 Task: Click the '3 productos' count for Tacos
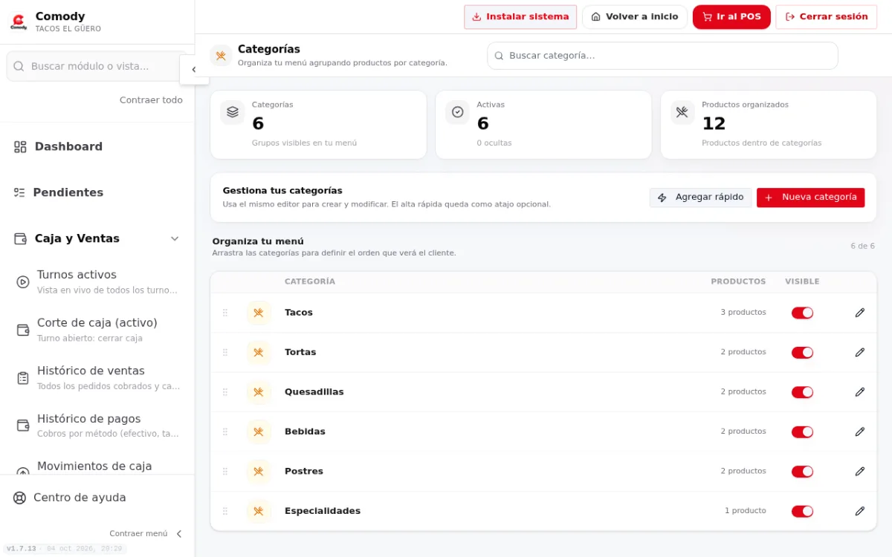coord(743,313)
